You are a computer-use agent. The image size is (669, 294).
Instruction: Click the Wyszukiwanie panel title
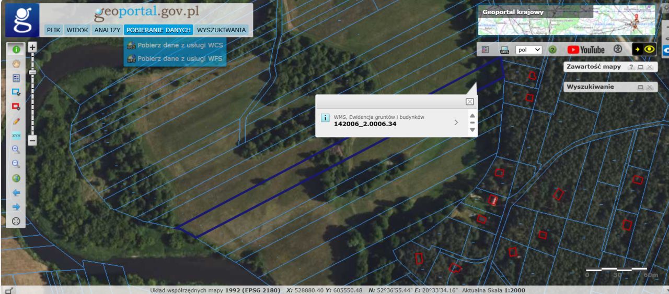[x=591, y=87]
